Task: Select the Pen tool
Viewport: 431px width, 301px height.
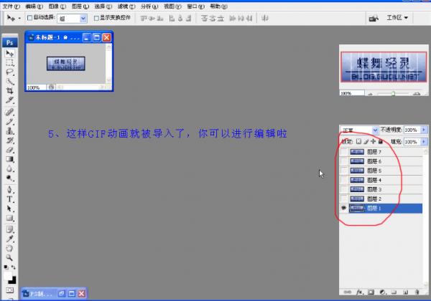Action: point(9,190)
